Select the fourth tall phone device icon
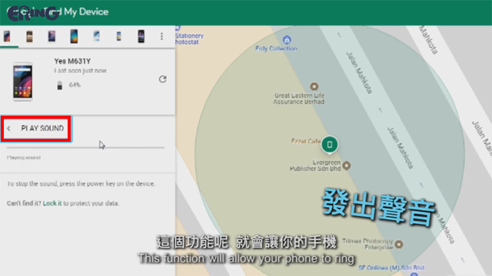This screenshot has width=492, height=276. click(x=74, y=36)
